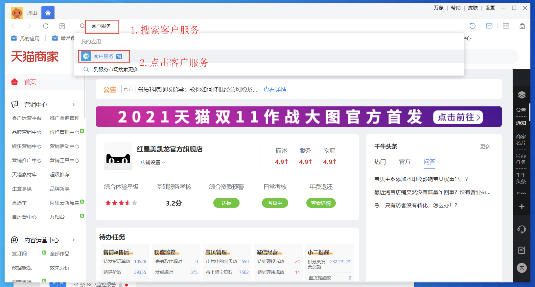The width and height of the screenshot is (535, 287).
Task: Click the 客户服务 app icon in results
Action: 86,56
